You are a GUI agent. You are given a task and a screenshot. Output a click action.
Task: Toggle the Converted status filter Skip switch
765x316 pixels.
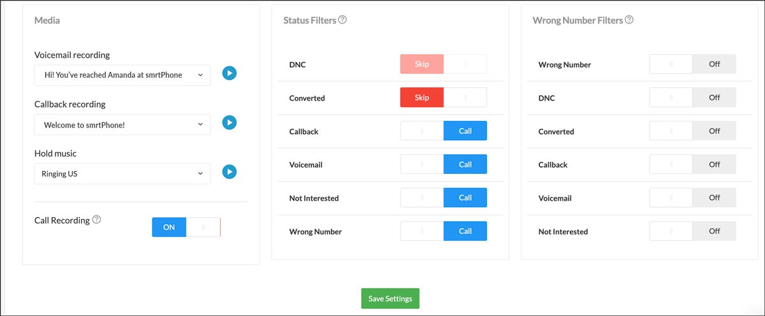(x=443, y=97)
